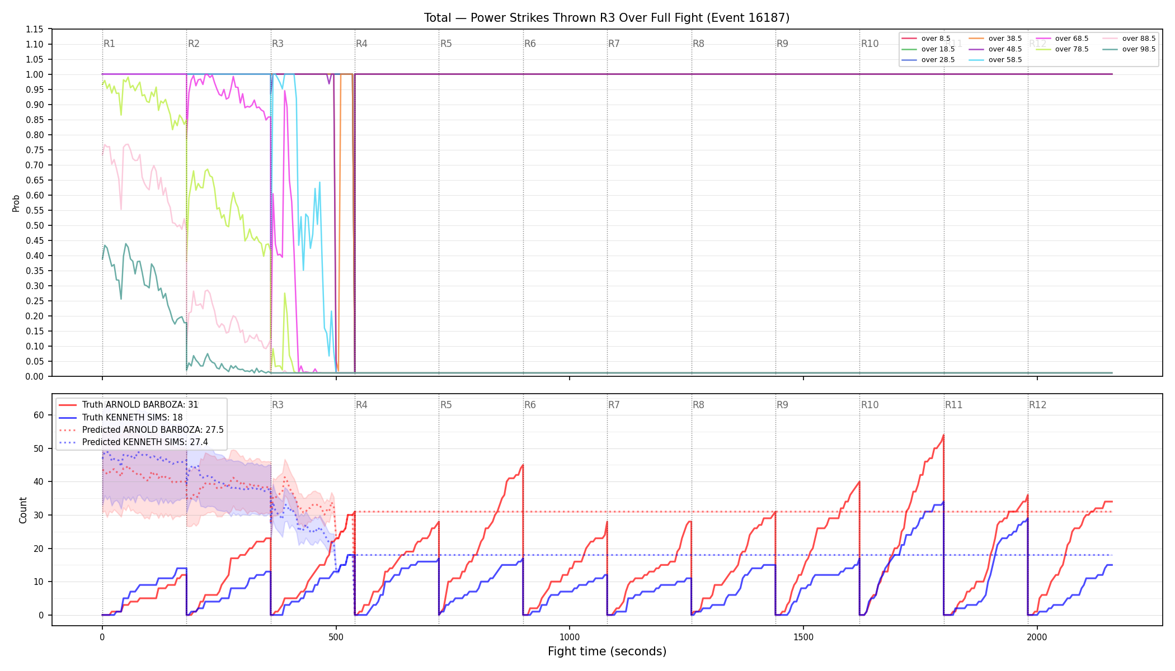Select the 'over 78.5' legend entry
The image size is (1175, 671).
point(1063,49)
